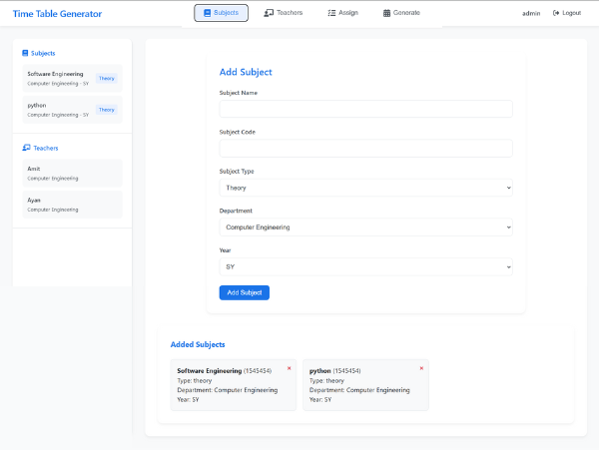Click the blue Add Subject button
The width and height of the screenshot is (599, 450).
245,292
